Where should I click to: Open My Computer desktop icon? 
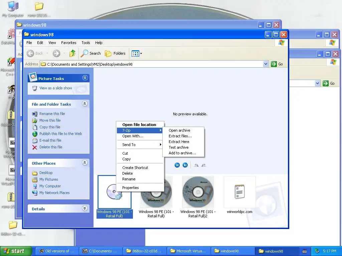tap(13, 9)
